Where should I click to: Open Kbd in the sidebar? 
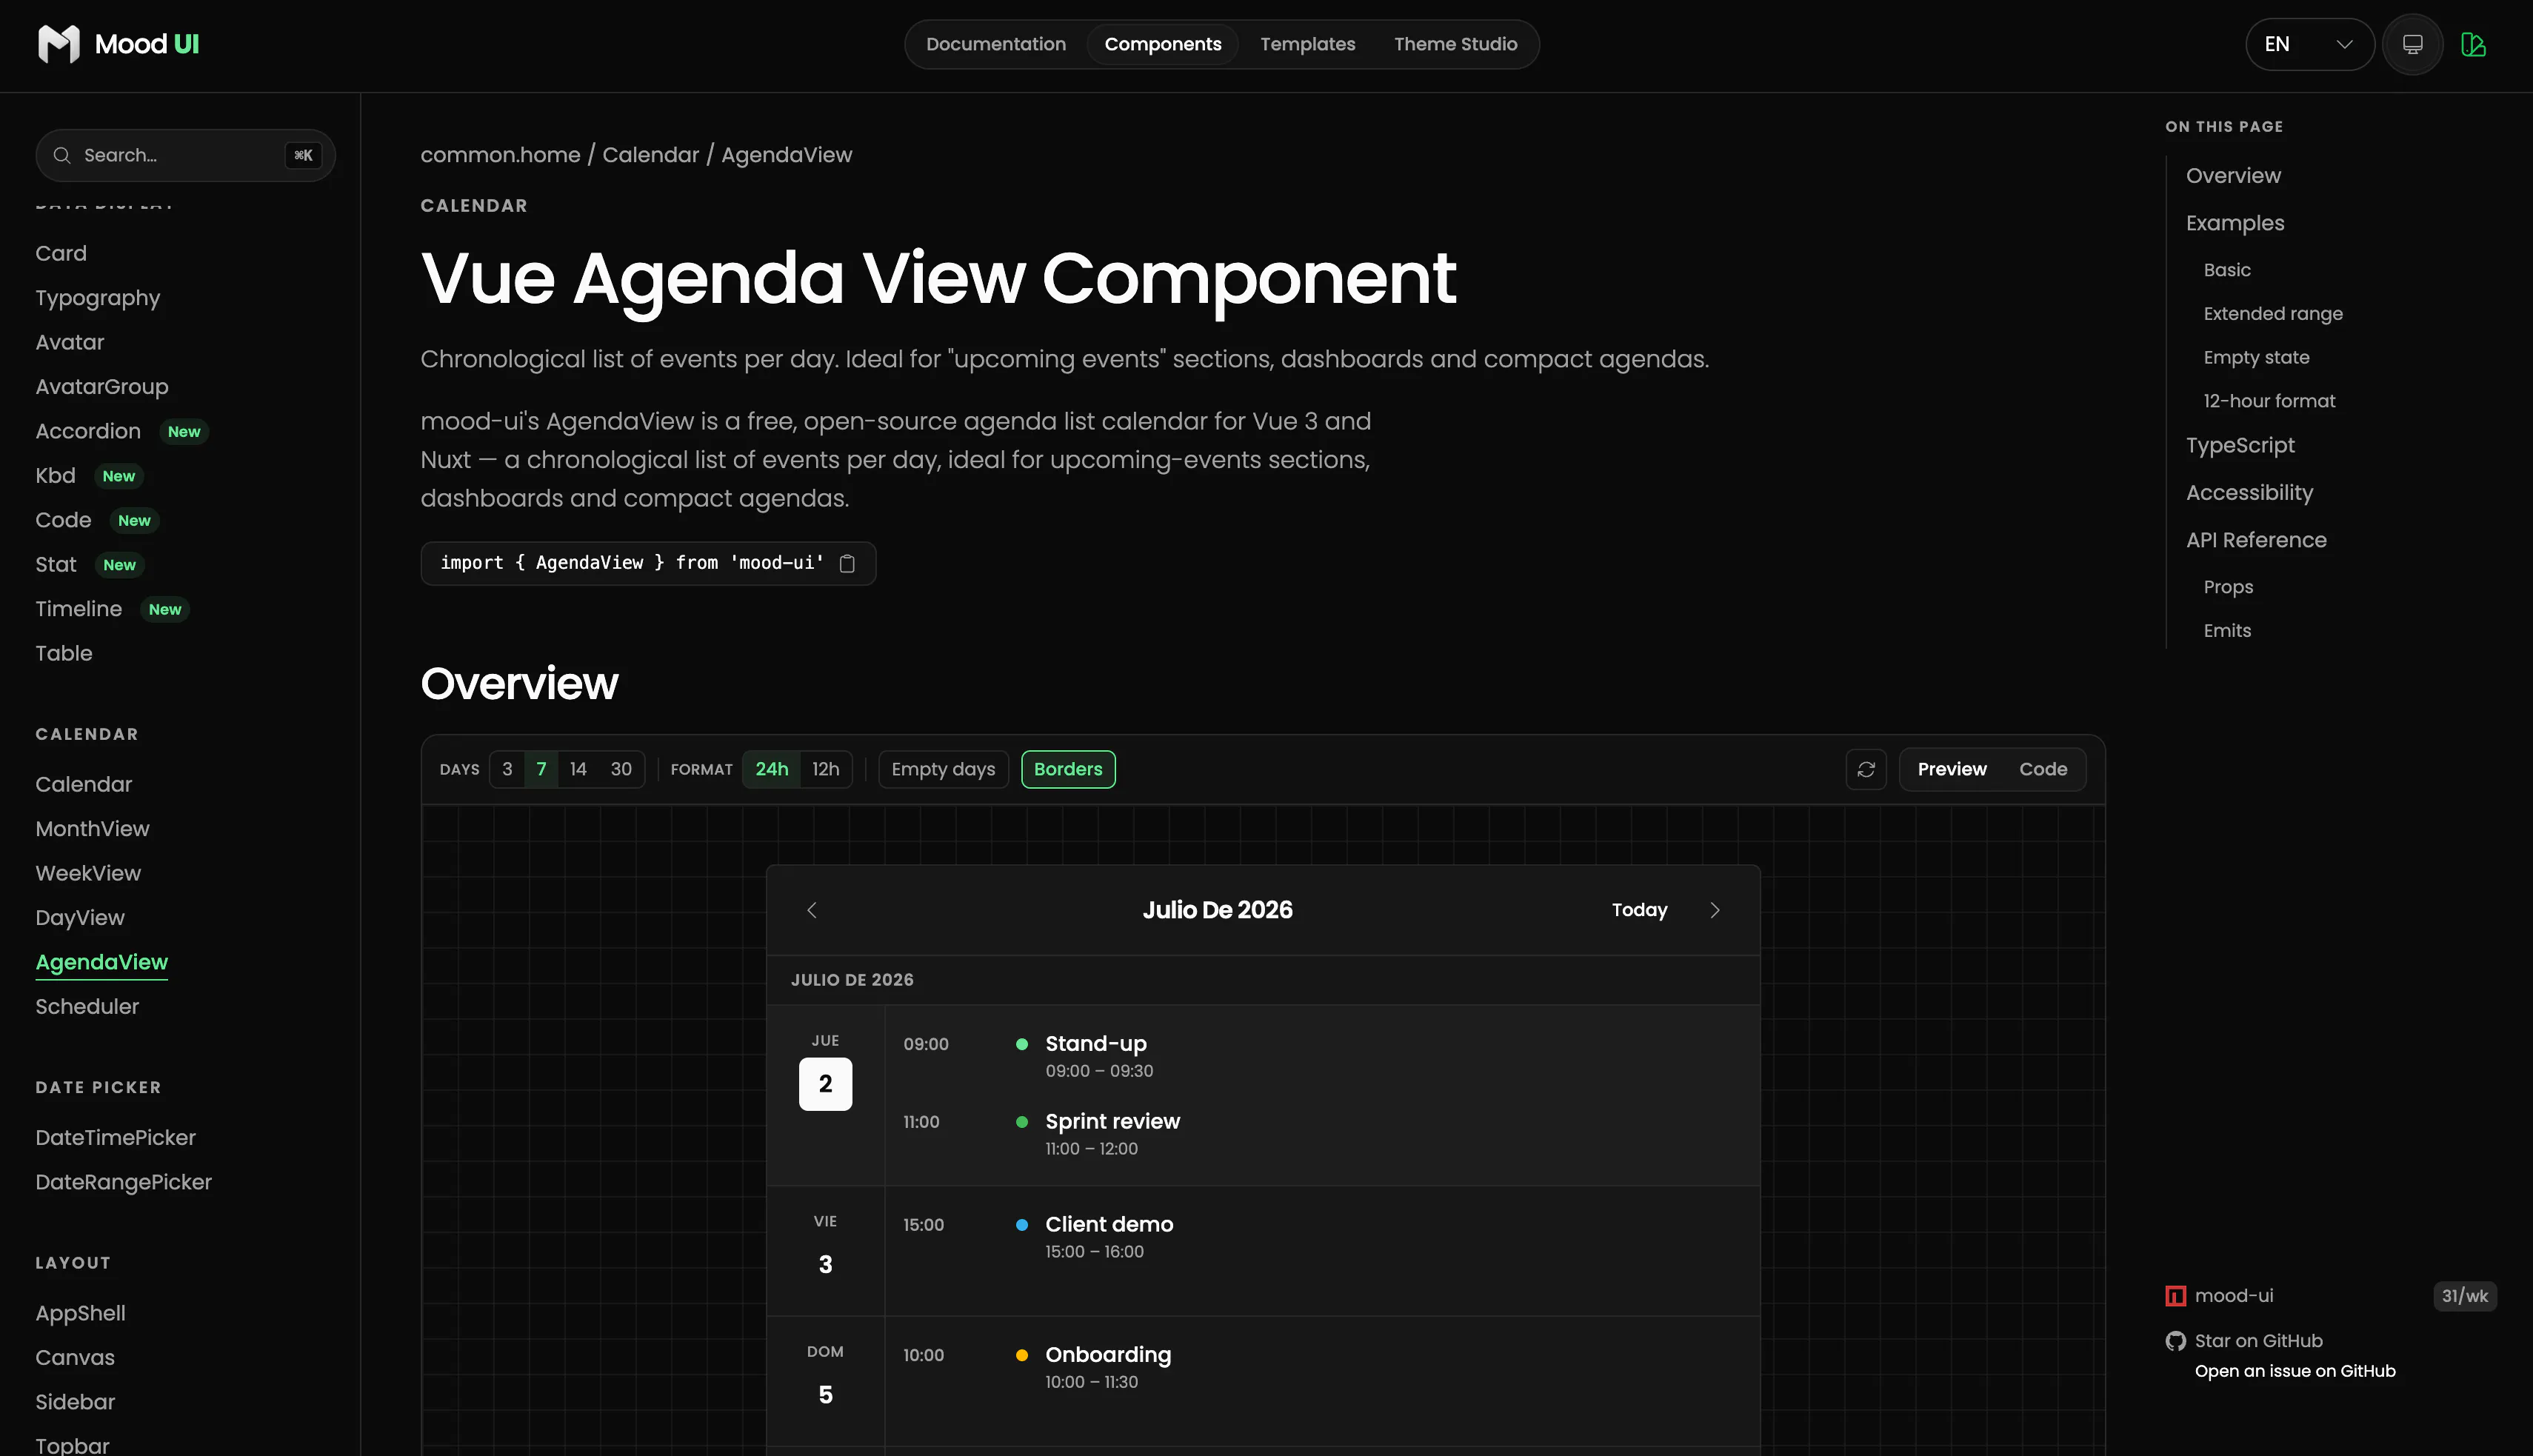[x=55, y=476]
